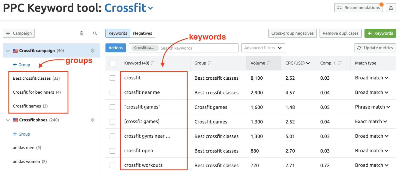The height and width of the screenshot is (172, 400).
Task: Click the Remove duplicates button
Action: pos(340,33)
